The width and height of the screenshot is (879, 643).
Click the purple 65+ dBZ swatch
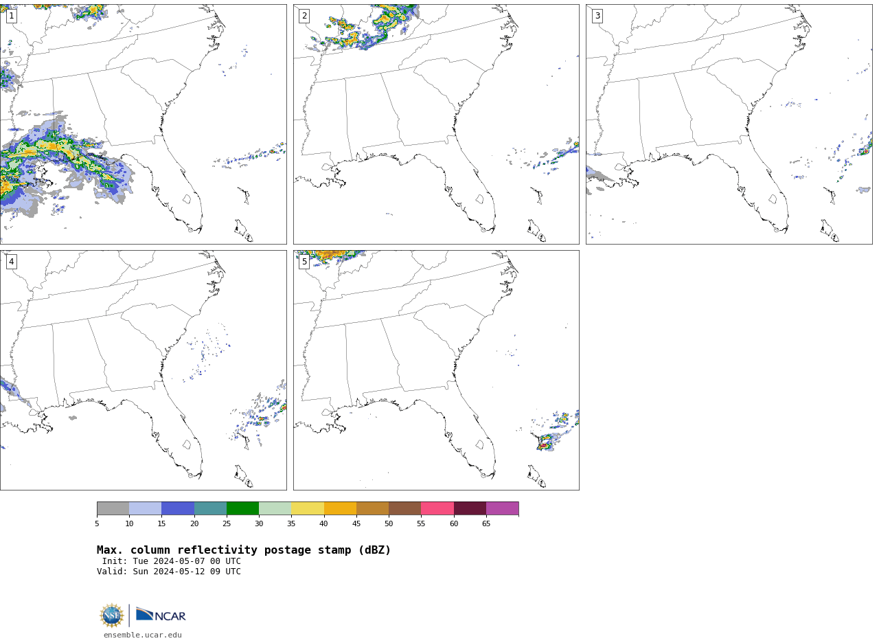[x=503, y=508]
